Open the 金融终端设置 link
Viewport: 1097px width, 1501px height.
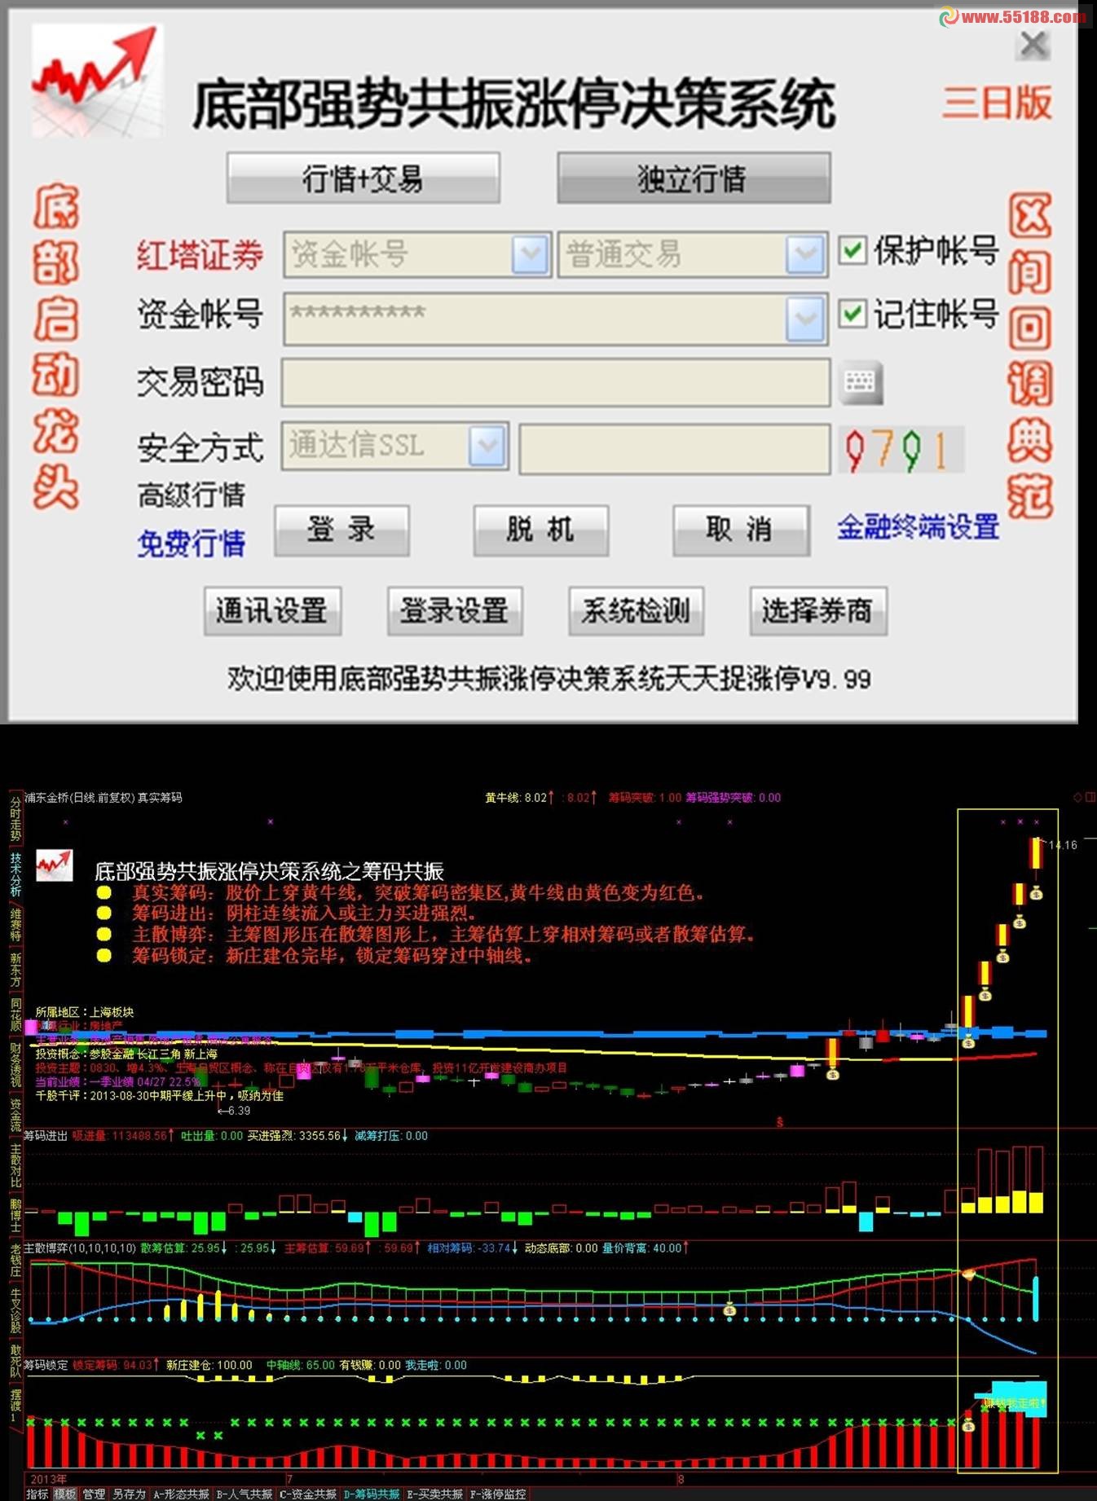pos(918,527)
